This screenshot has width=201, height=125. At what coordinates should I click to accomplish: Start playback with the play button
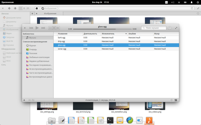tap(37, 28)
